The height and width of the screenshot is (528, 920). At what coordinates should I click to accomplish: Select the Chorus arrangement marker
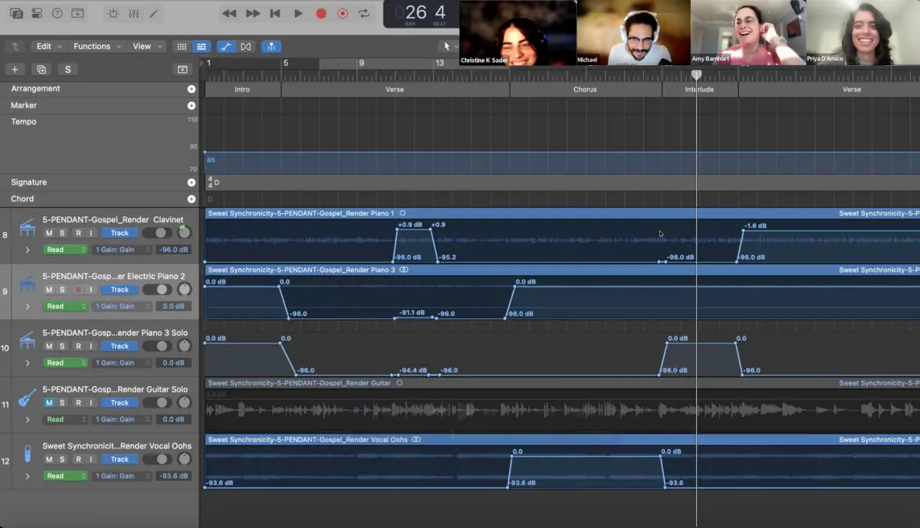coord(585,90)
